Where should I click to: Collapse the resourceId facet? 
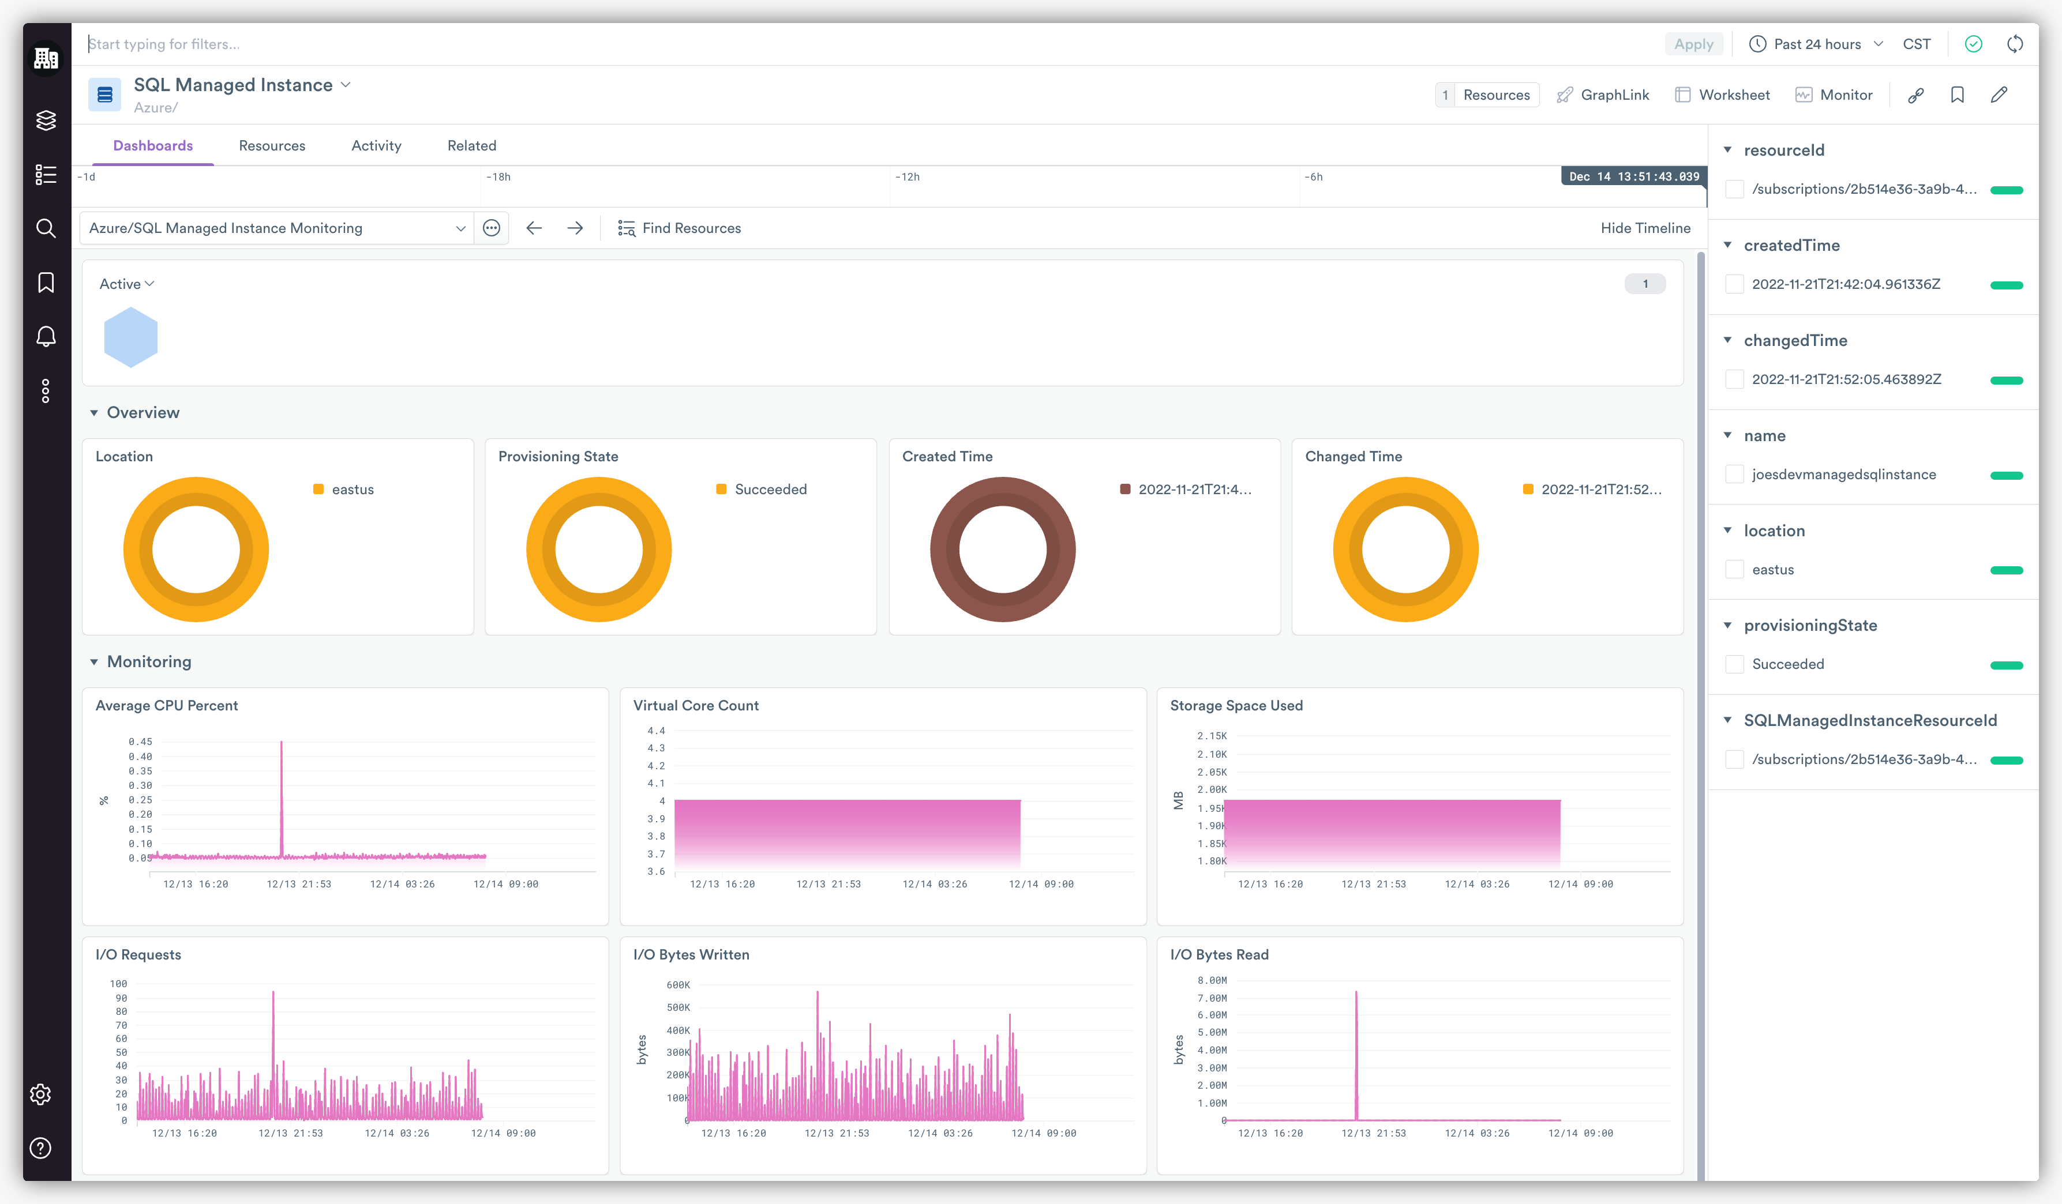point(1727,150)
